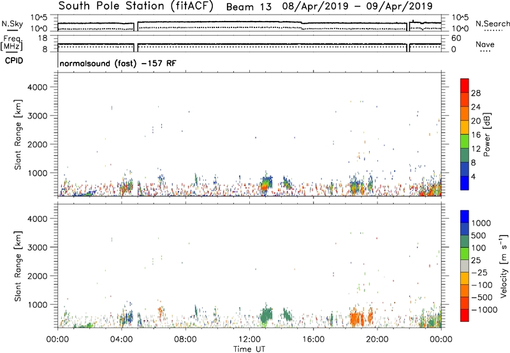Click the "500" velocity colorbar tick label
510x353 pixels.
coord(479,236)
